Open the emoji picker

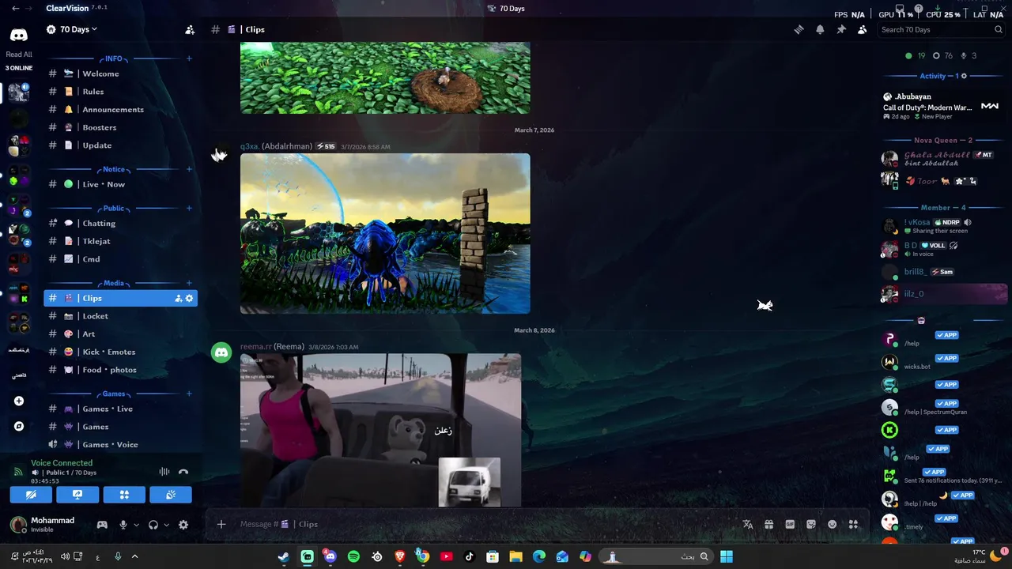tap(832, 524)
